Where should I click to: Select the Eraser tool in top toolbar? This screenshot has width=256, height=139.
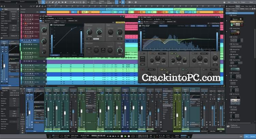[x=53, y=2]
